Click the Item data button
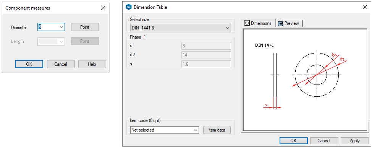Image resolution: width=372 pixels, height=148 pixels. [217, 130]
